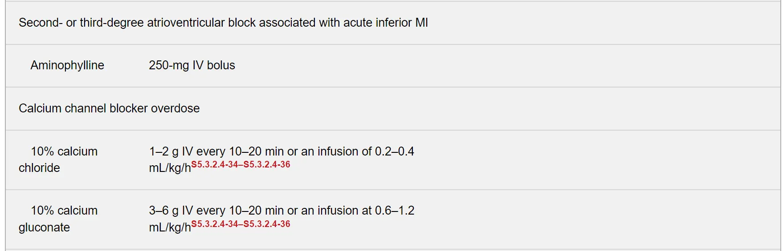783x251 pixels.
Task: Click the Aminophylline drug name
Action: (67, 65)
